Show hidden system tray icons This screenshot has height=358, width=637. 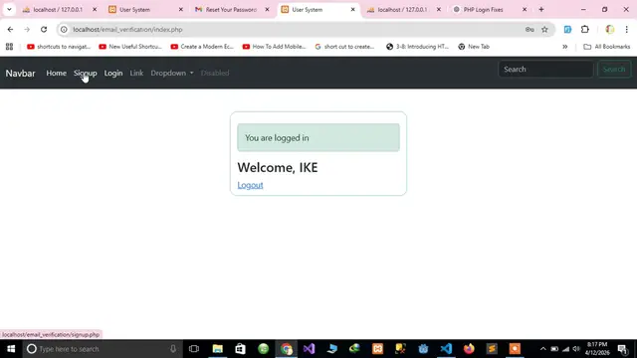[542, 349]
